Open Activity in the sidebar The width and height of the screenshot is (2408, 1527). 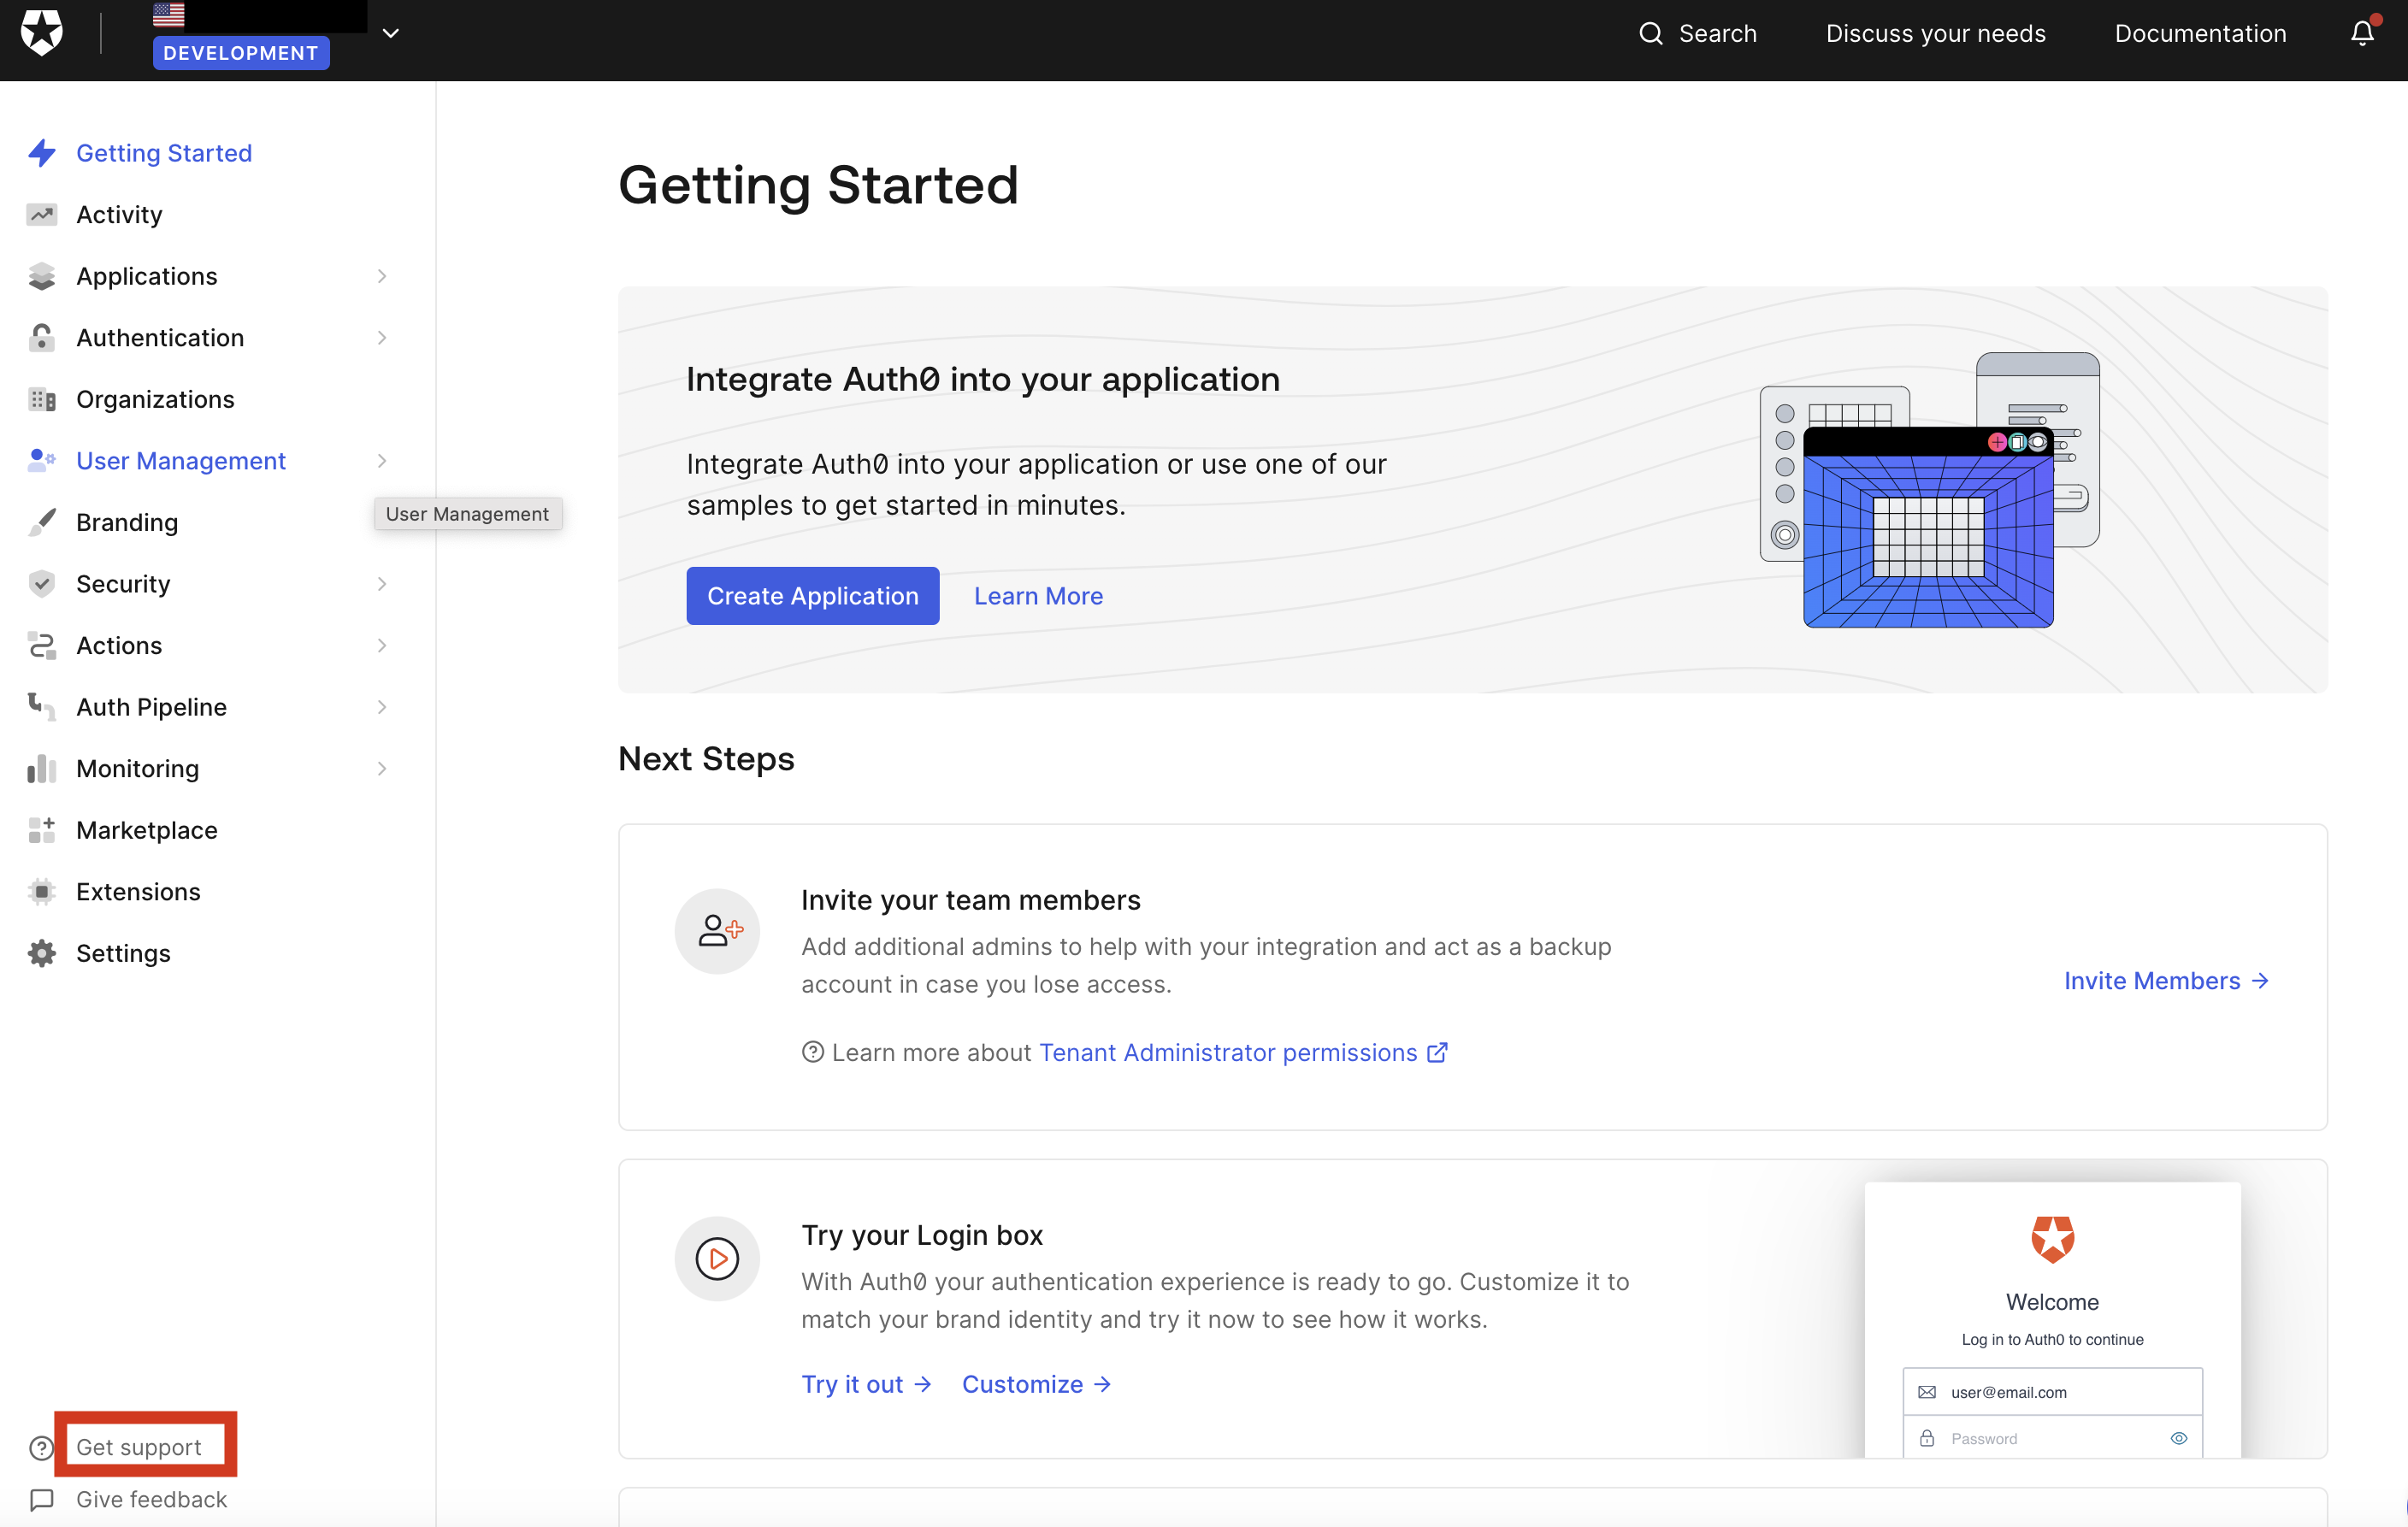pos(119,214)
